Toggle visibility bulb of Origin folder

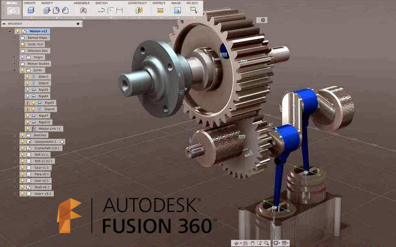point(22,57)
